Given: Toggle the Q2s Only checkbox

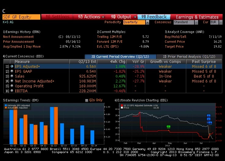Looking at the screenshot, I should (87, 100).
